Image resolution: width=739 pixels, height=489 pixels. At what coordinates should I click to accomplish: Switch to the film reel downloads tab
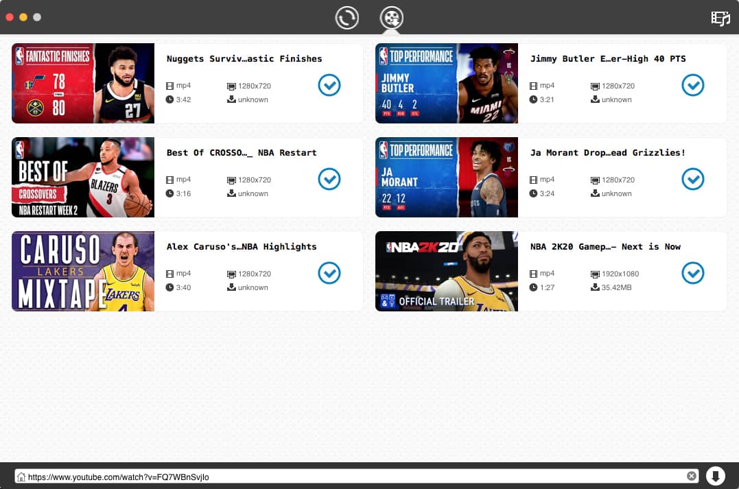[x=392, y=18]
